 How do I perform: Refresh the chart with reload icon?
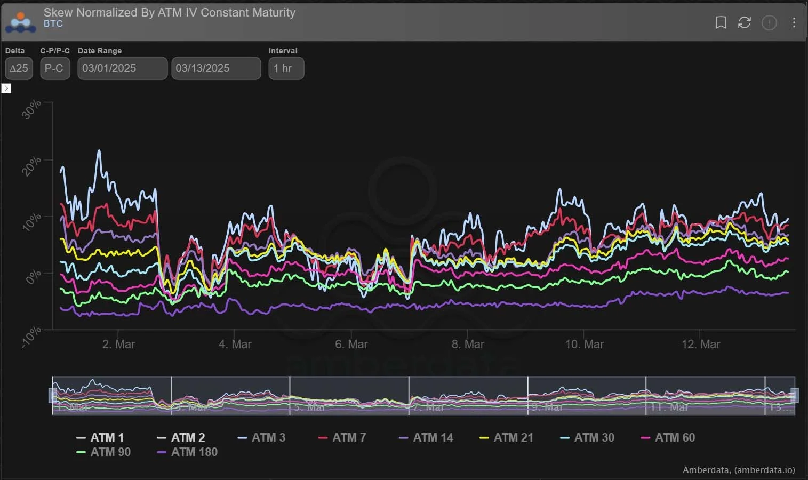tap(745, 22)
